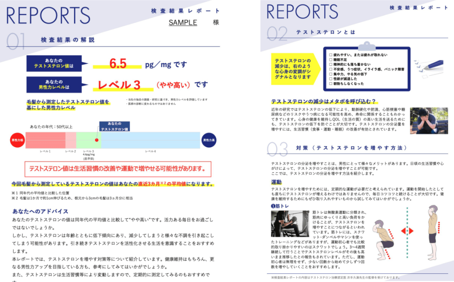Click the red-bordered テストステロン値は生活習慣 box

tap(118, 169)
